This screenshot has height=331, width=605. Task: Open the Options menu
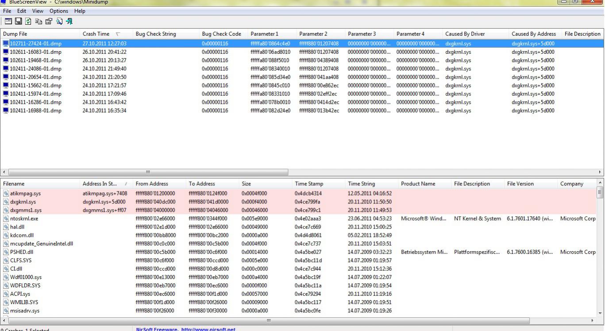pyautogui.click(x=59, y=11)
